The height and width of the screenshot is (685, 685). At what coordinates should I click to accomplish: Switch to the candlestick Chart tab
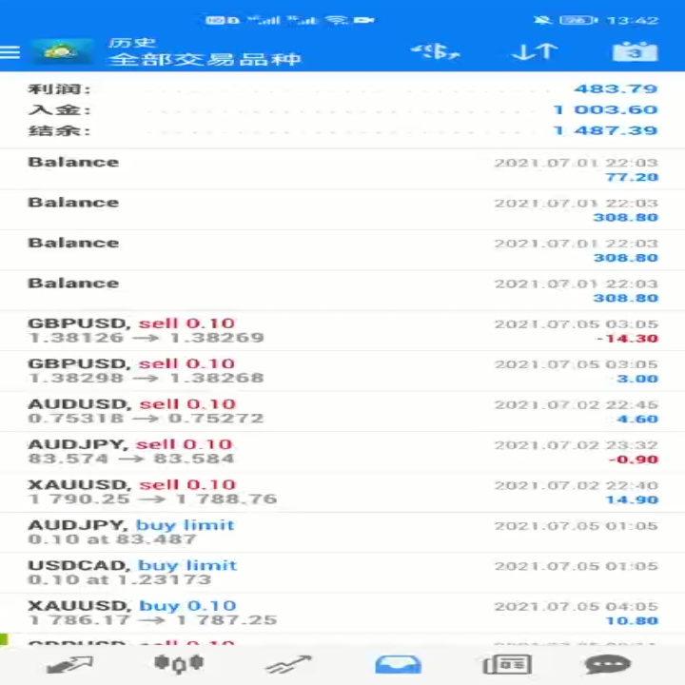click(179, 664)
